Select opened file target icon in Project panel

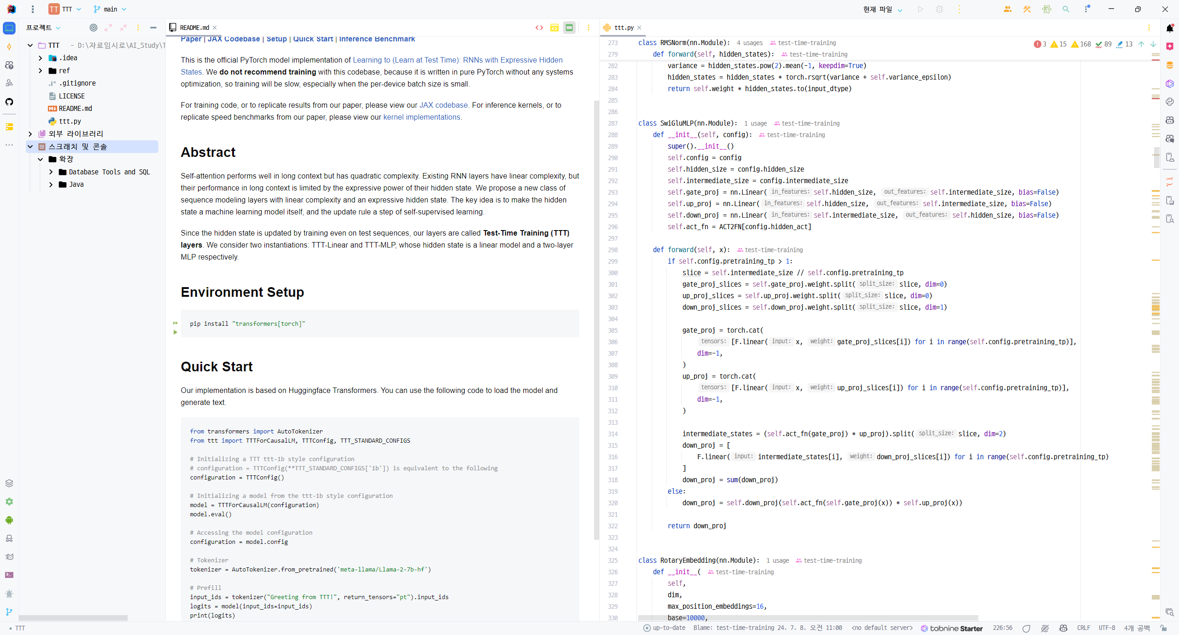coord(93,28)
